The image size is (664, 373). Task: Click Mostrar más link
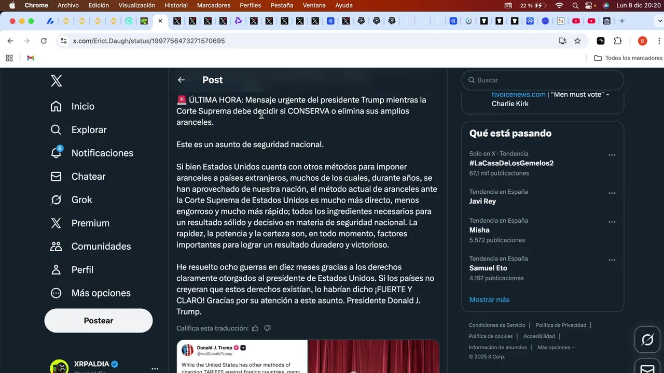pyautogui.click(x=489, y=299)
